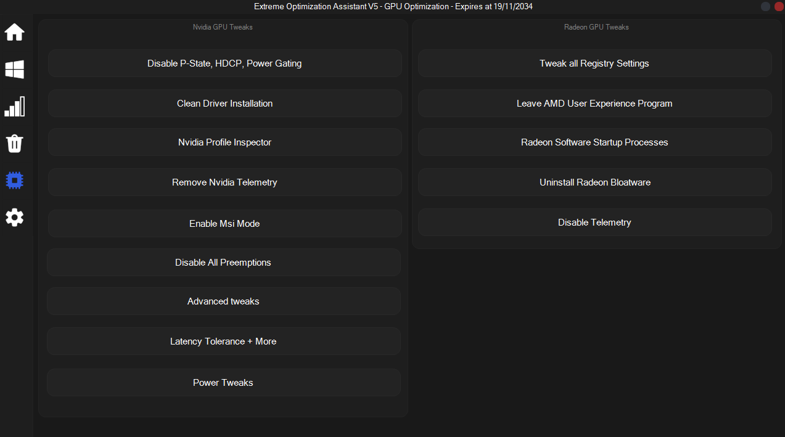Open the signal bars network icon
This screenshot has width=785, height=437.
click(x=15, y=107)
